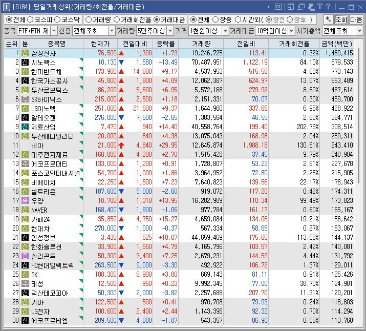The width and height of the screenshot is (366, 331).
Task: Click the 등락률 column header
Action: click(x=166, y=44)
